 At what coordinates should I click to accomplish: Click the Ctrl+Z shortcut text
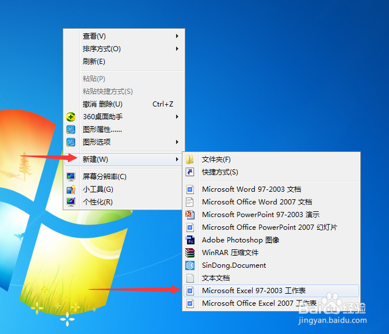coord(163,104)
